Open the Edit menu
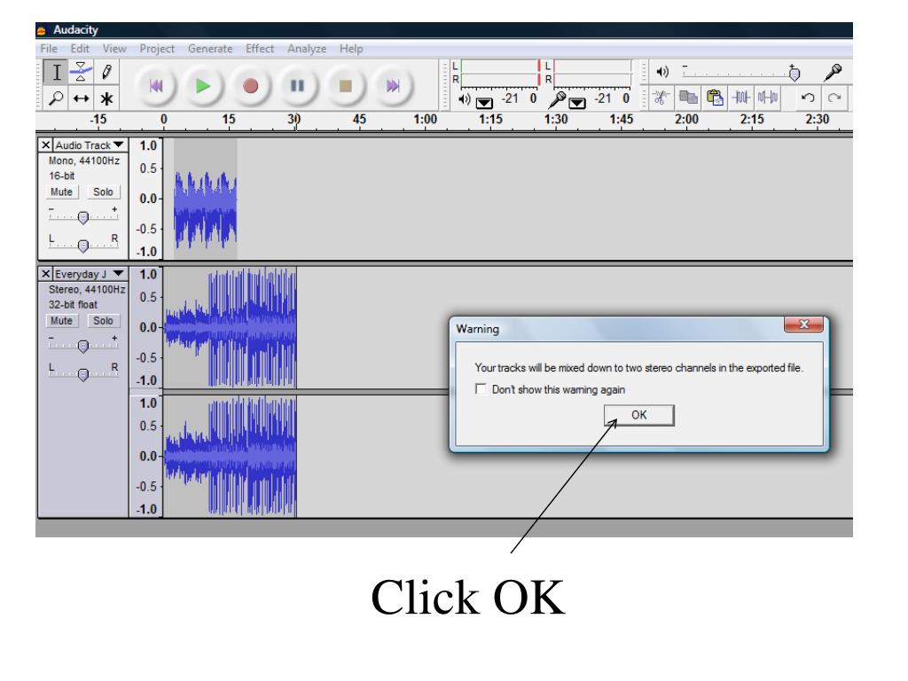 [80, 49]
